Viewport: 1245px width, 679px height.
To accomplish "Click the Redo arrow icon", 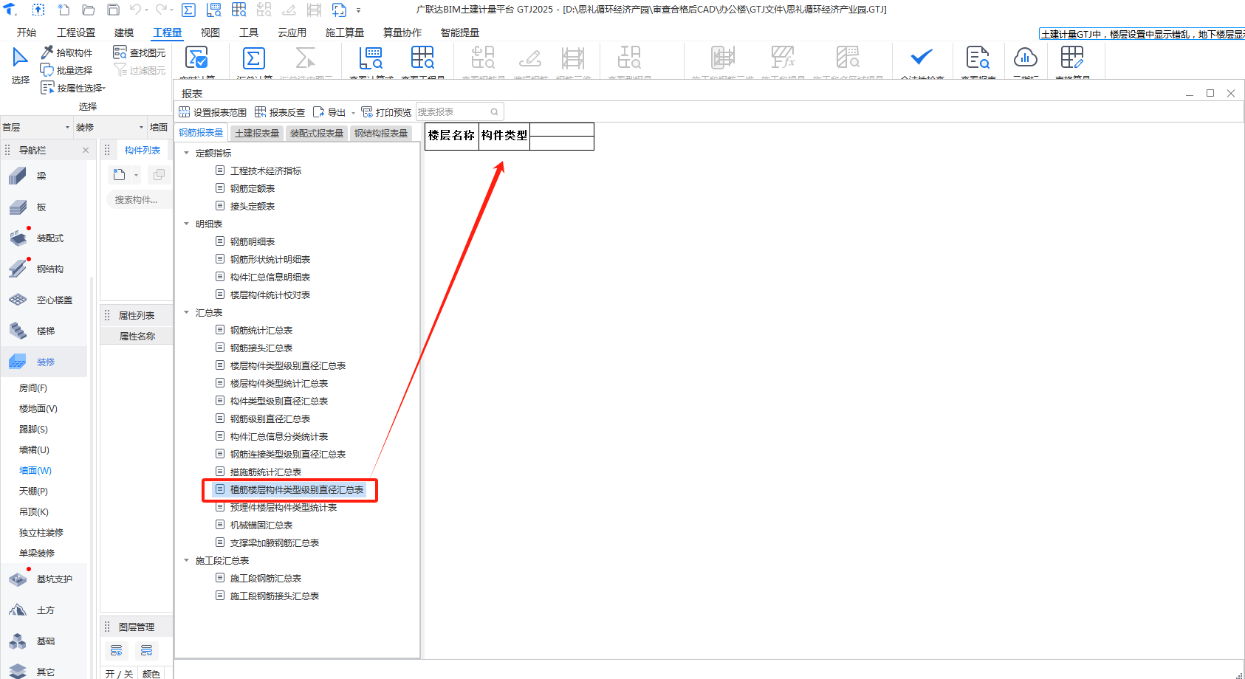I will [x=162, y=10].
